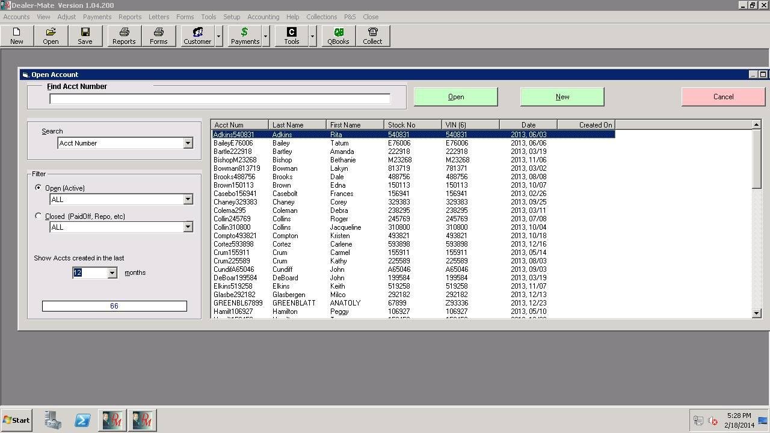
Task: Click the muted volume tray icon
Action: tap(713, 421)
